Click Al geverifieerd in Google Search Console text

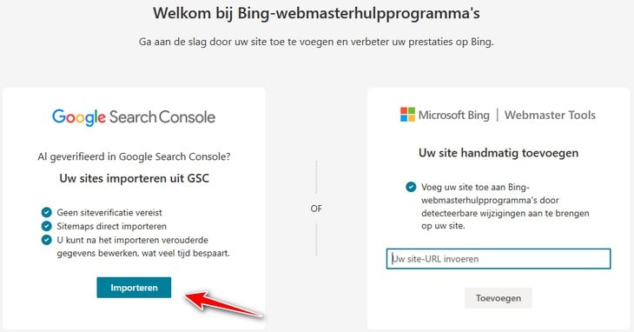(x=134, y=156)
